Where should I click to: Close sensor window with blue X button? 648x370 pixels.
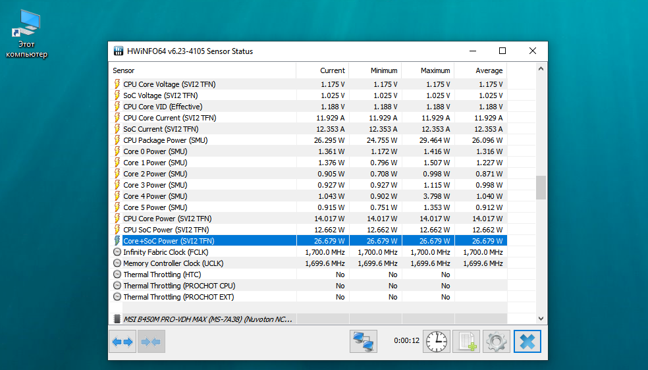(x=527, y=342)
